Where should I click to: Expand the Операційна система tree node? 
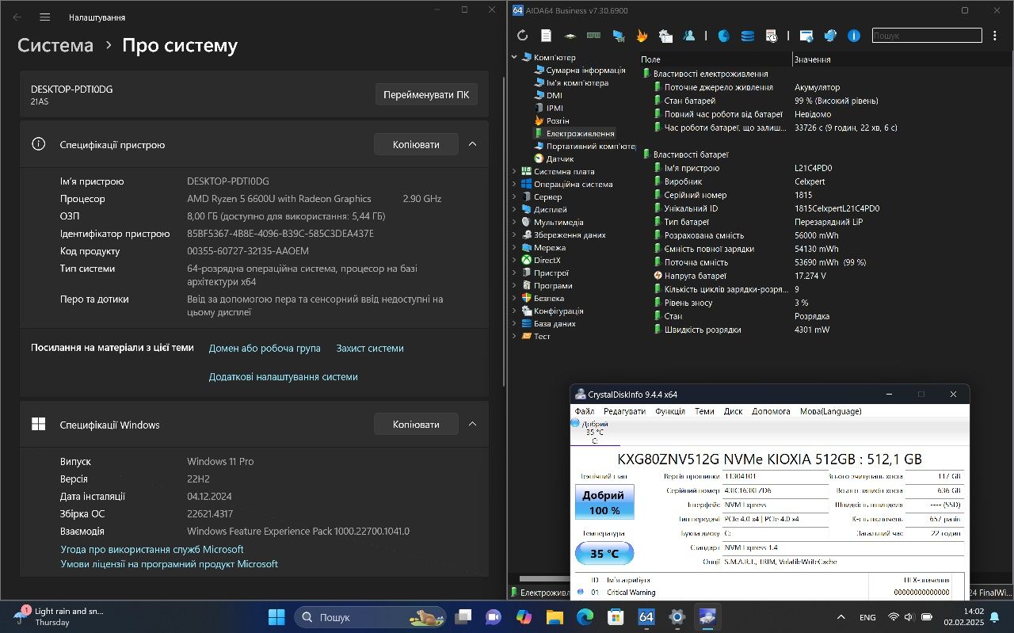click(x=514, y=184)
